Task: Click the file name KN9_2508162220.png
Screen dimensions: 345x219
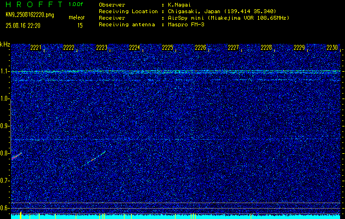Action: [30, 15]
